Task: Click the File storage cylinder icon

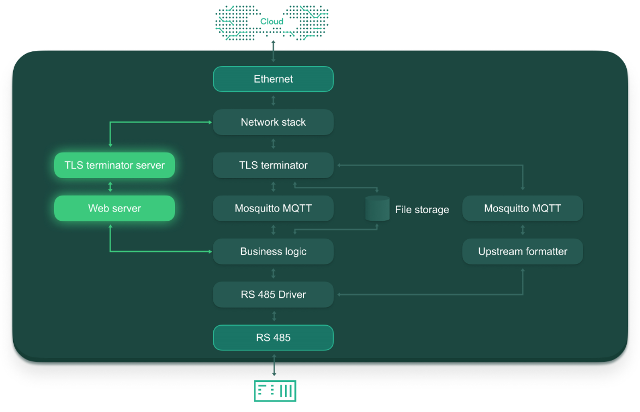Action: [x=377, y=209]
